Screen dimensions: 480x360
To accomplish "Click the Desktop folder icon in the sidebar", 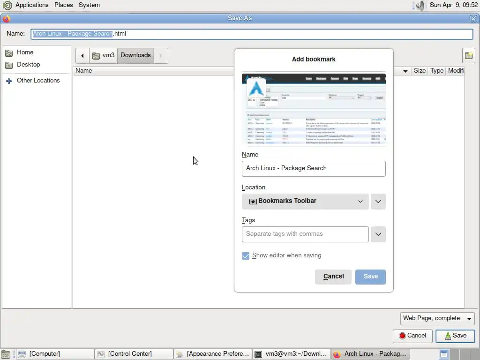I will [x=9, y=65].
